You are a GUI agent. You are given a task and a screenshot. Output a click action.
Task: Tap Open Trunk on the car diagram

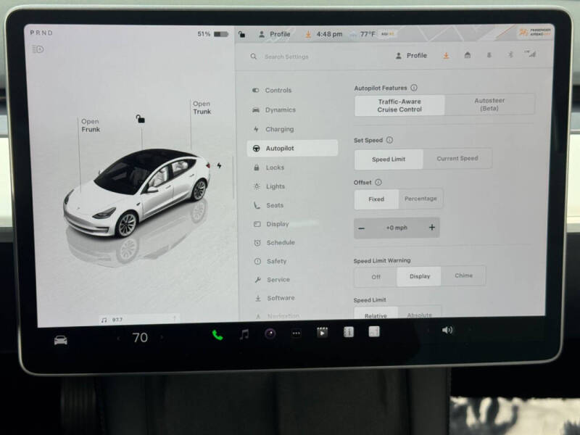201,107
